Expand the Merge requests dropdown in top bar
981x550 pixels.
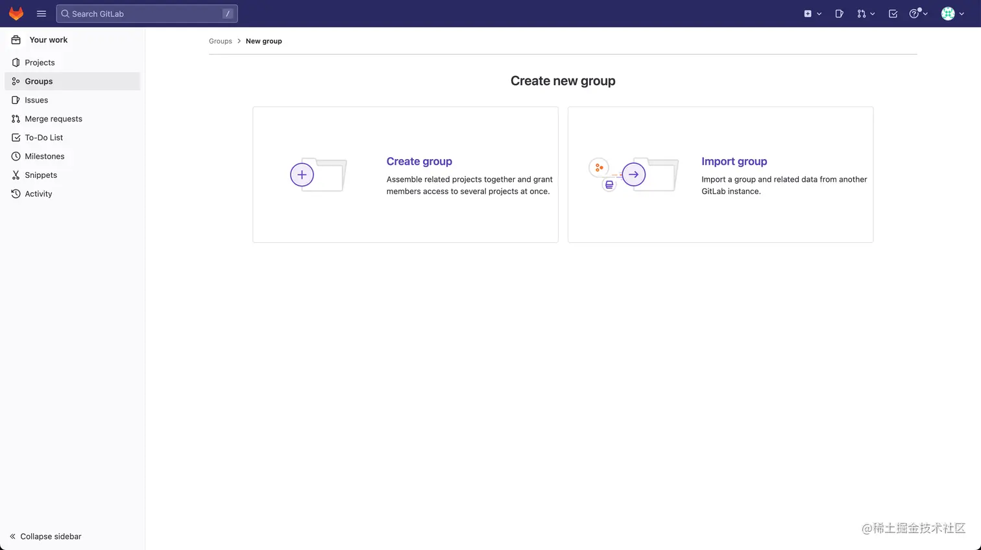coord(866,14)
